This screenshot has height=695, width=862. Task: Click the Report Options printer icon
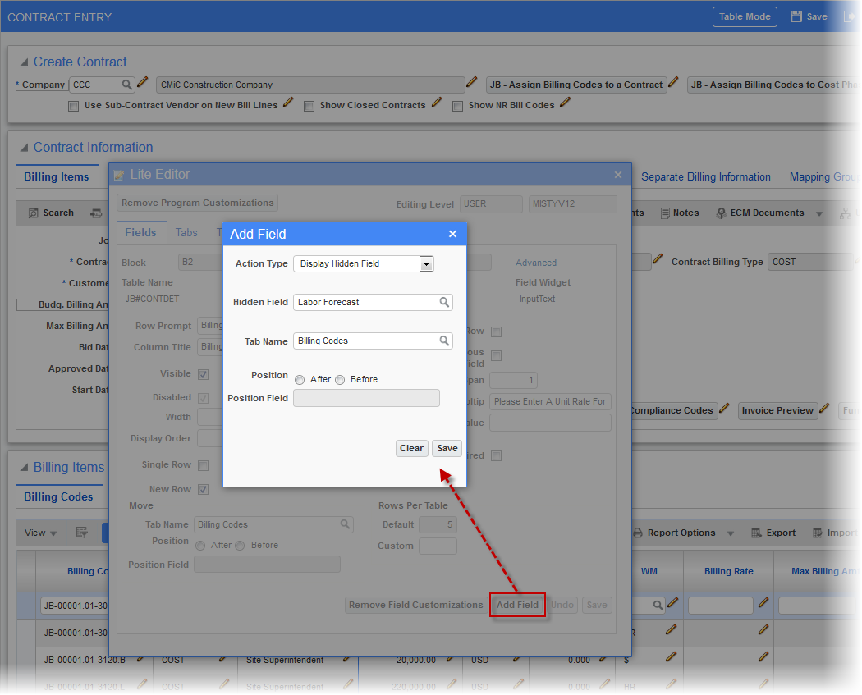(638, 533)
